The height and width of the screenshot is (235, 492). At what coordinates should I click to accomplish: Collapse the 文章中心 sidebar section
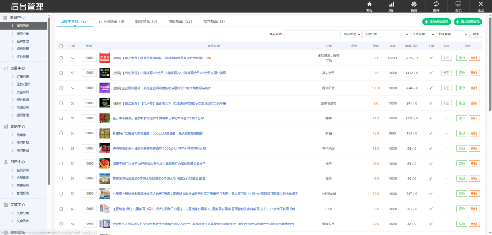[18, 205]
